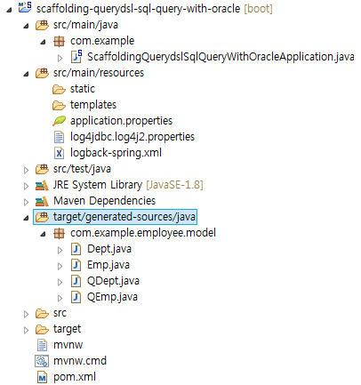This screenshot has height=385, width=361.
Task: Collapse target/generated-sources/java folder arrow
Action: [x=27, y=218]
